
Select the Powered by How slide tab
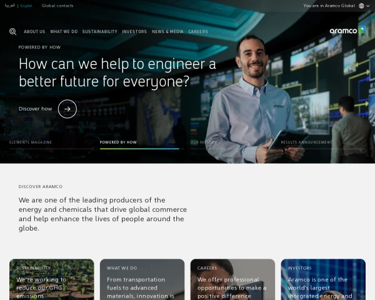point(118,142)
